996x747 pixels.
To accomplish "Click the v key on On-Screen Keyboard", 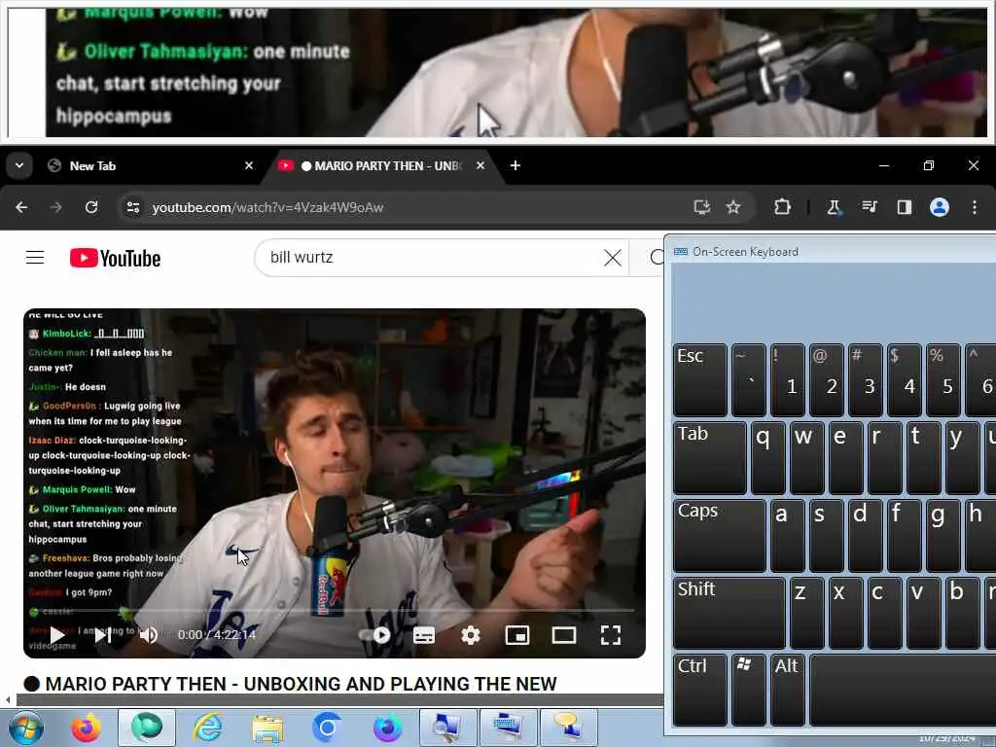I will 924,613.
